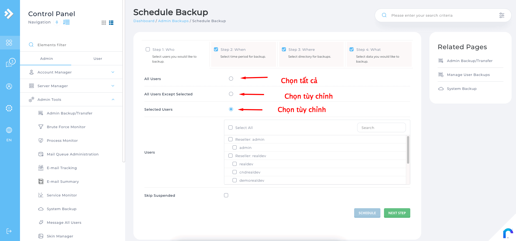This screenshot has width=516, height=241.
Task: Click the globe language icon
Action: click(x=9, y=130)
